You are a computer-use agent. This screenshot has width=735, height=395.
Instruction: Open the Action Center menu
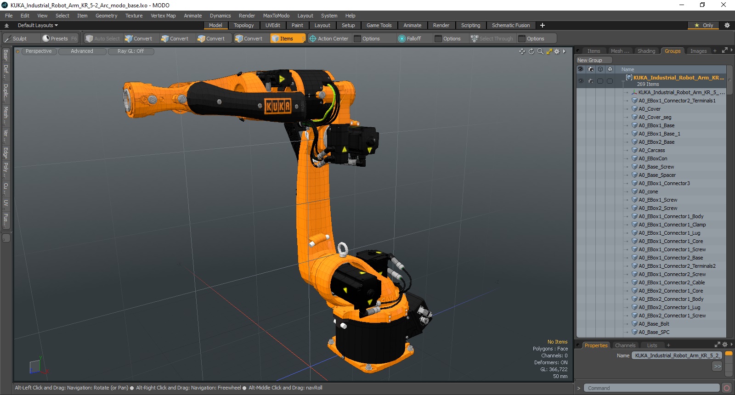click(329, 39)
